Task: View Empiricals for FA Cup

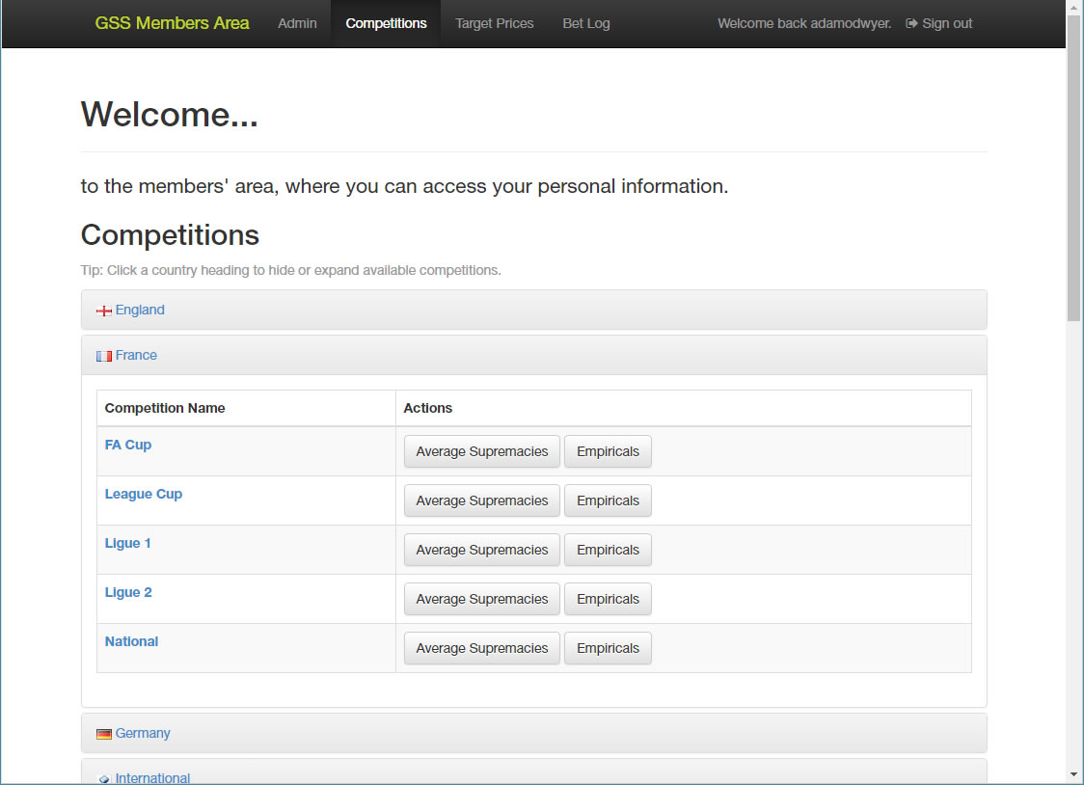Action: click(608, 451)
